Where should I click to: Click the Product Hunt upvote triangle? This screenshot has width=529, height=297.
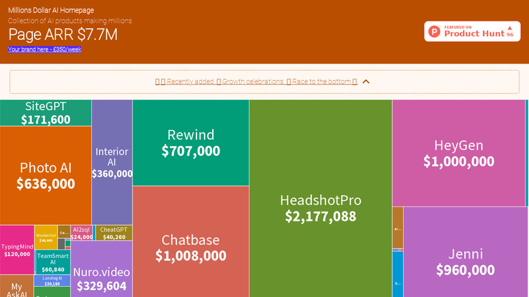click(509, 28)
